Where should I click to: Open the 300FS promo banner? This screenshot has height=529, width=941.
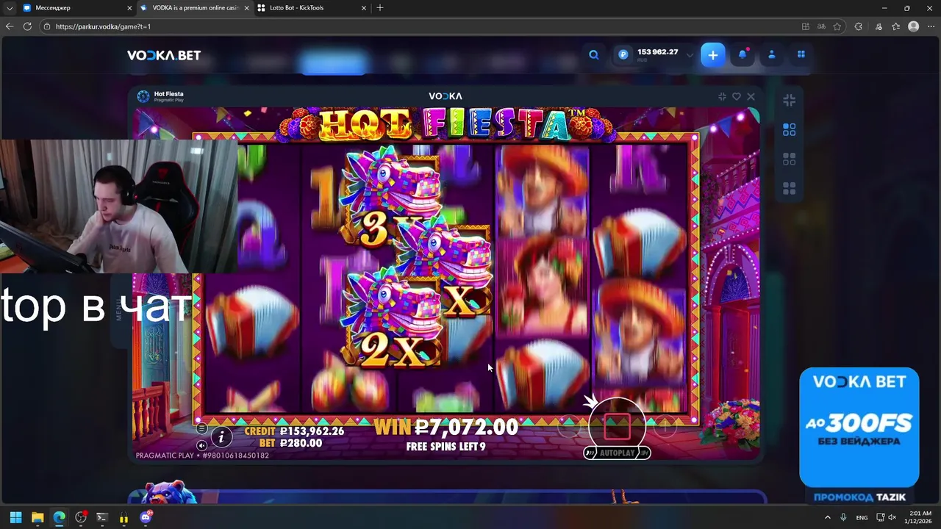pos(859,428)
